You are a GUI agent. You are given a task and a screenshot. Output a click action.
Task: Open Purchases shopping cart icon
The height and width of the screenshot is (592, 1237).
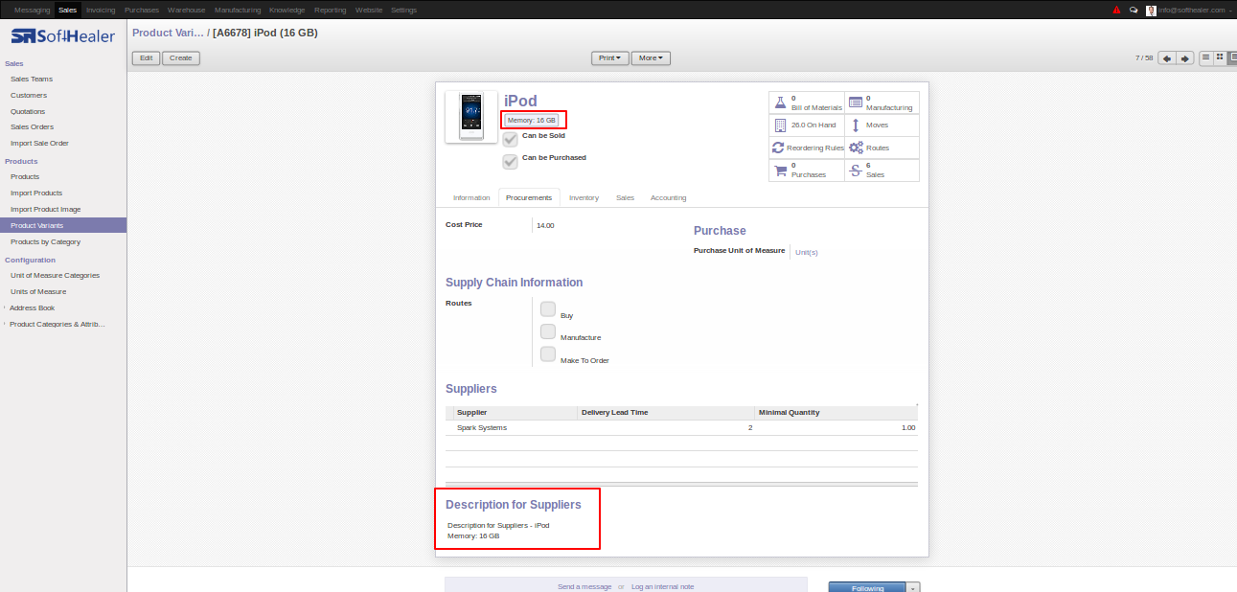pyautogui.click(x=780, y=170)
